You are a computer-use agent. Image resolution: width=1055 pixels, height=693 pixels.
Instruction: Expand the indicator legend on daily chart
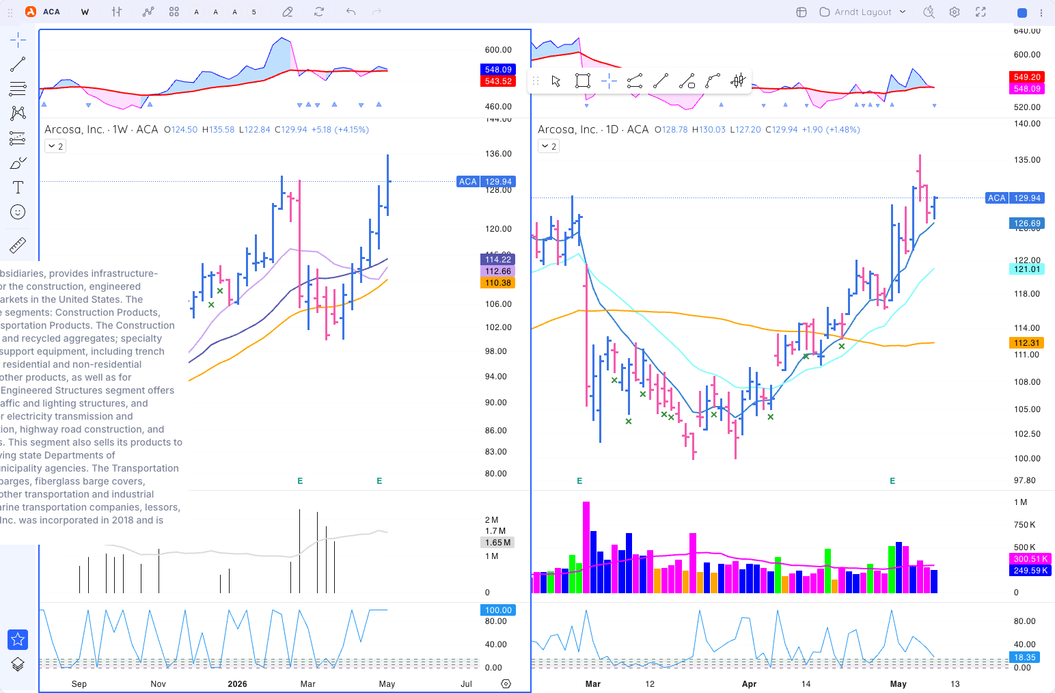point(549,146)
